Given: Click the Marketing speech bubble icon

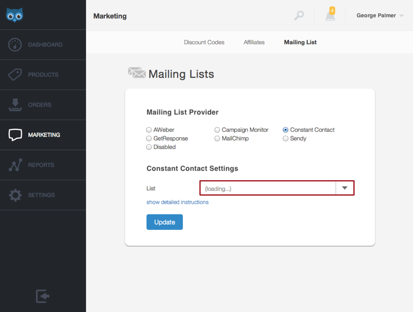Looking at the screenshot, I should (x=15, y=135).
